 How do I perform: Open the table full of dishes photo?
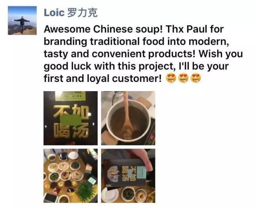[71, 176]
